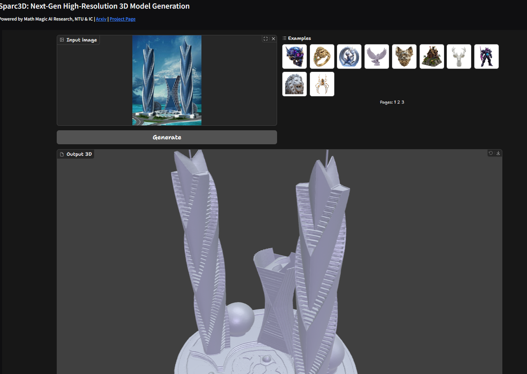Clear the input image with the X icon
The image size is (527, 374).
pos(273,39)
